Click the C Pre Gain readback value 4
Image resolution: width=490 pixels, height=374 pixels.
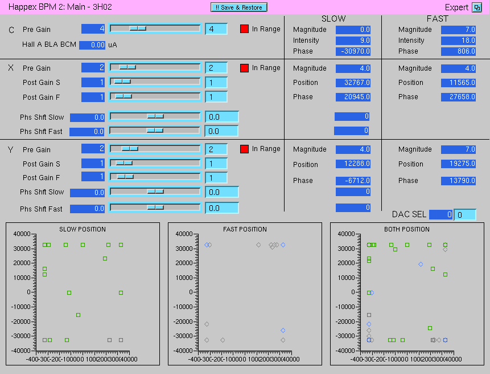pyautogui.click(x=93, y=29)
